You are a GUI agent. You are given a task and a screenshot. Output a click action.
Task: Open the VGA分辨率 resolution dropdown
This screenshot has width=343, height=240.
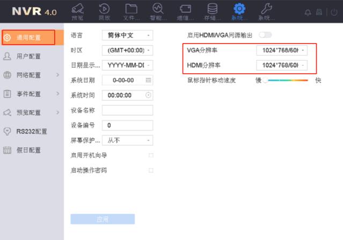click(282, 50)
